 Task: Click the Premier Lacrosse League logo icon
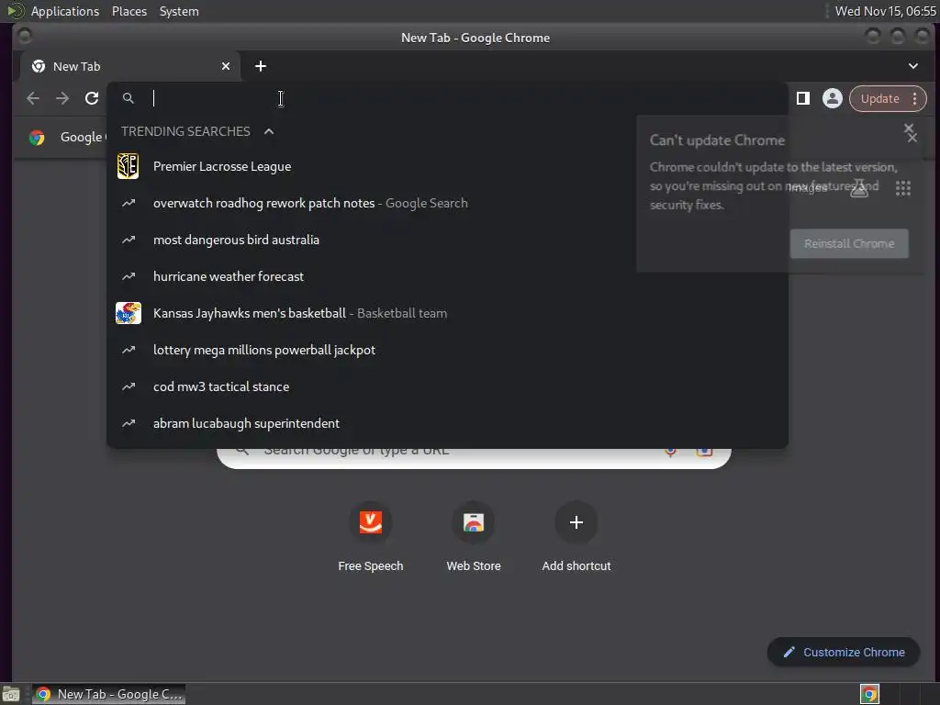(x=128, y=166)
